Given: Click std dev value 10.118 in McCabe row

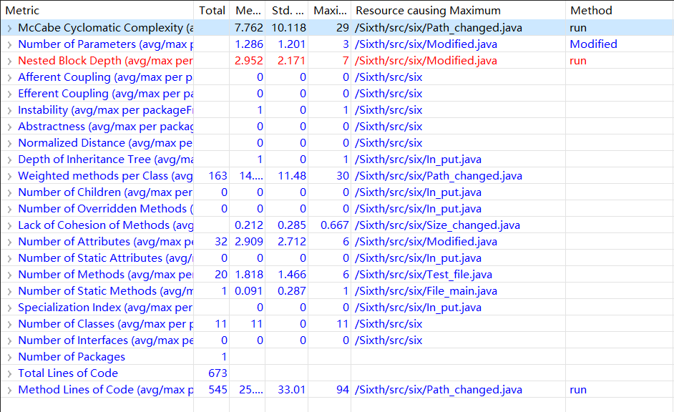Looking at the screenshot, I should (289, 28).
